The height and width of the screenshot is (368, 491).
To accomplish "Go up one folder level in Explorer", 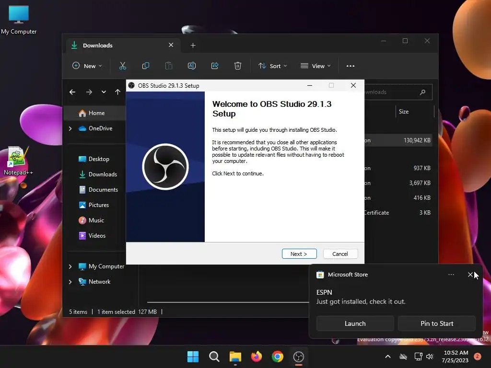I will point(117,92).
